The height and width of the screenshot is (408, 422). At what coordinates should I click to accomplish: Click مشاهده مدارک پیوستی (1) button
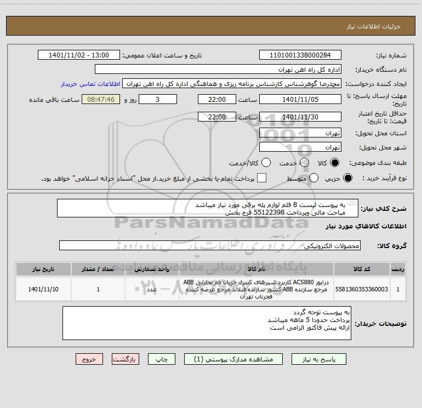[233, 359]
